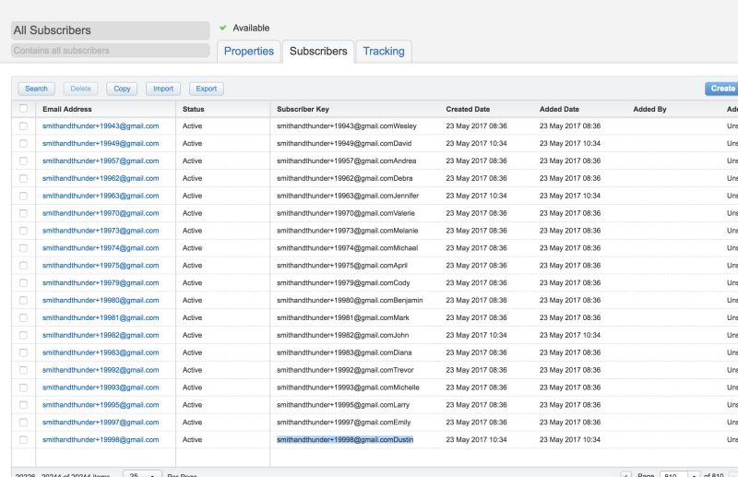Select the Subscribers tab
The height and width of the screenshot is (477, 738).
click(x=318, y=52)
